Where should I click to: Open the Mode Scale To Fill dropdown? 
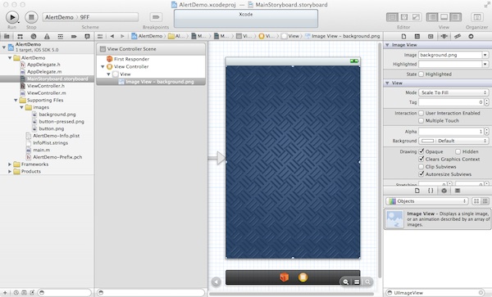[x=453, y=92]
